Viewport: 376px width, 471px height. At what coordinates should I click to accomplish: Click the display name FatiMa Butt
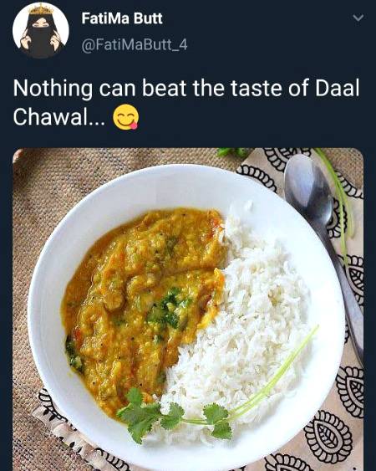click(x=122, y=18)
